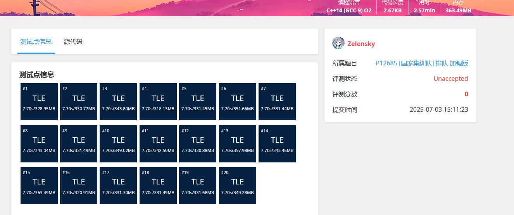Select the #16 TLE result tile
This screenshot has height=215, width=514.
click(x=79, y=186)
